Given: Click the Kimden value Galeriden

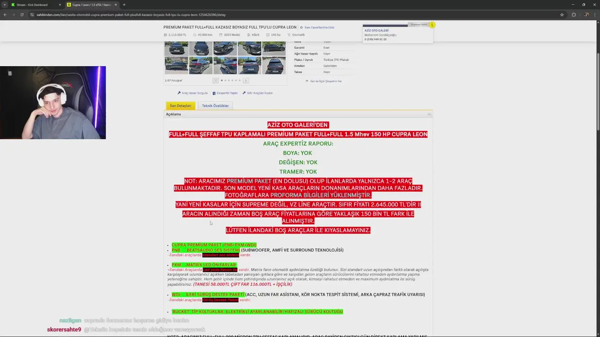Looking at the screenshot, I should [330, 66].
